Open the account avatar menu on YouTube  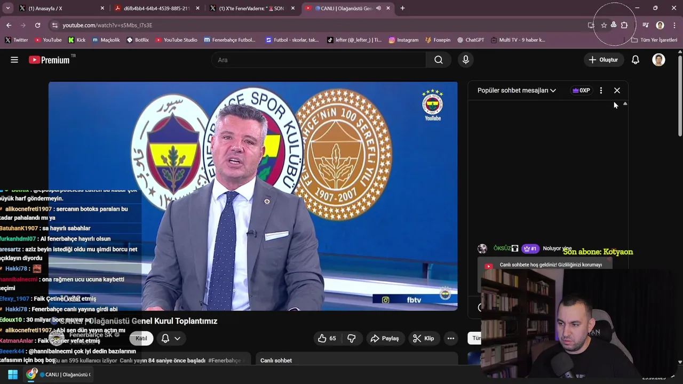click(658, 60)
